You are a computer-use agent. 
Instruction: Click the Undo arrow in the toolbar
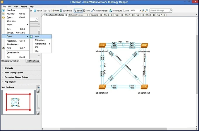click(x=46, y=11)
